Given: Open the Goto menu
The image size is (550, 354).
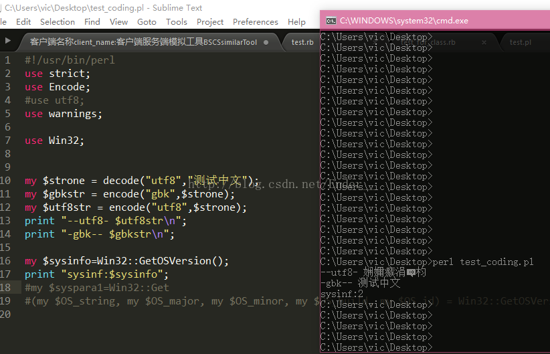Looking at the screenshot, I should pyautogui.click(x=147, y=22).
